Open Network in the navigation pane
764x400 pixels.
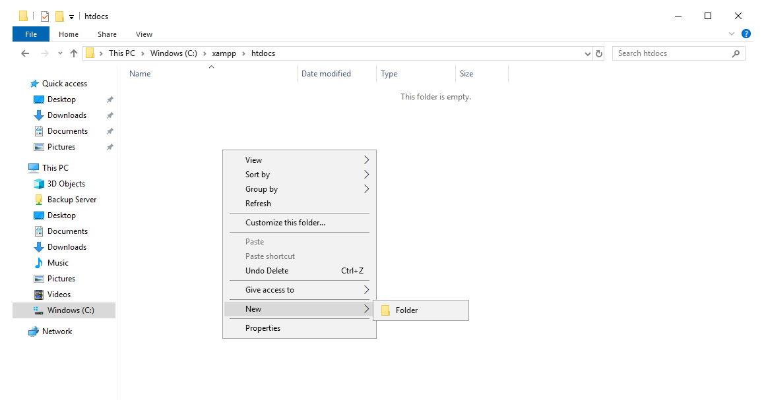click(x=57, y=331)
